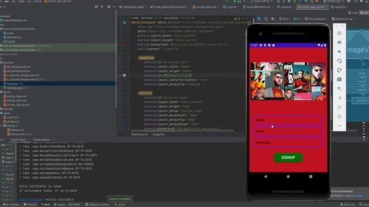Open project panel settings gear
Image resolution: width=369 pixels, height=207 pixels.
coord(109,7)
